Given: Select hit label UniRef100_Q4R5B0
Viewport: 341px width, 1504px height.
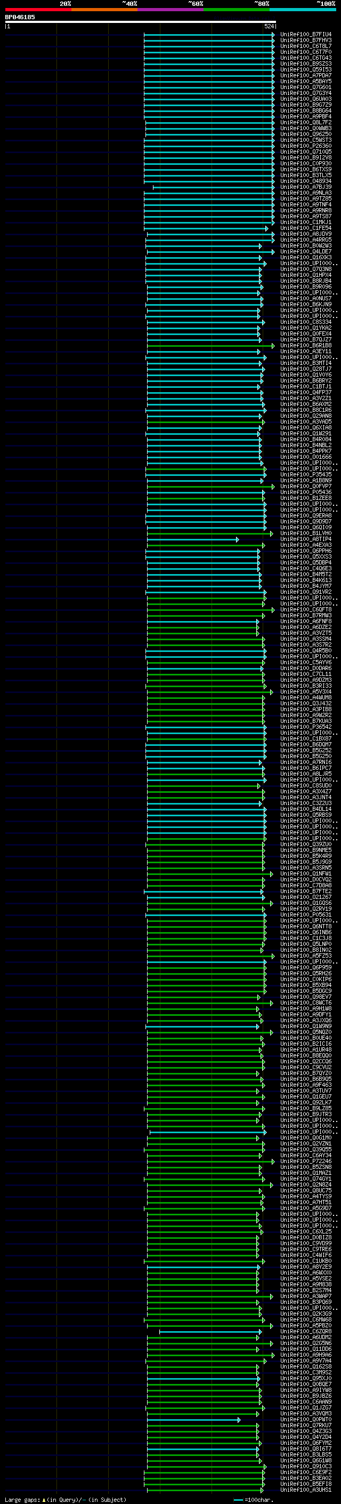Looking at the screenshot, I should tap(306, 650).
